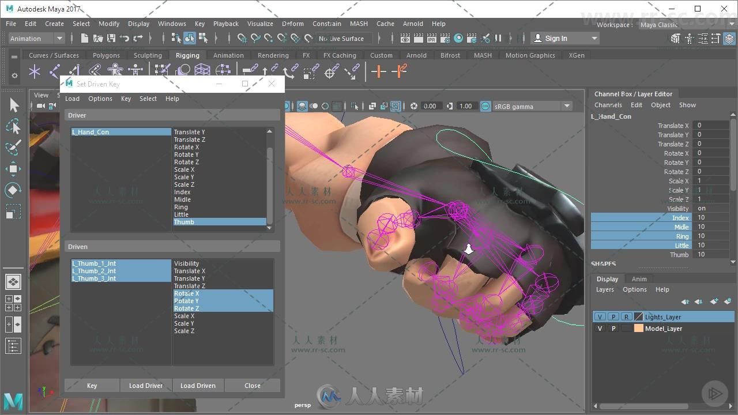Click the Layer Editor horizontal scrollbar

[645, 406]
